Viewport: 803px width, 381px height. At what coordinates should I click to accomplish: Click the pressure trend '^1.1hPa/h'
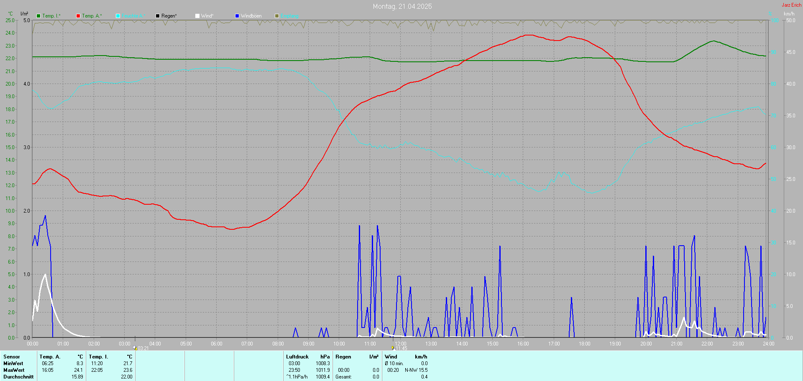[297, 377]
